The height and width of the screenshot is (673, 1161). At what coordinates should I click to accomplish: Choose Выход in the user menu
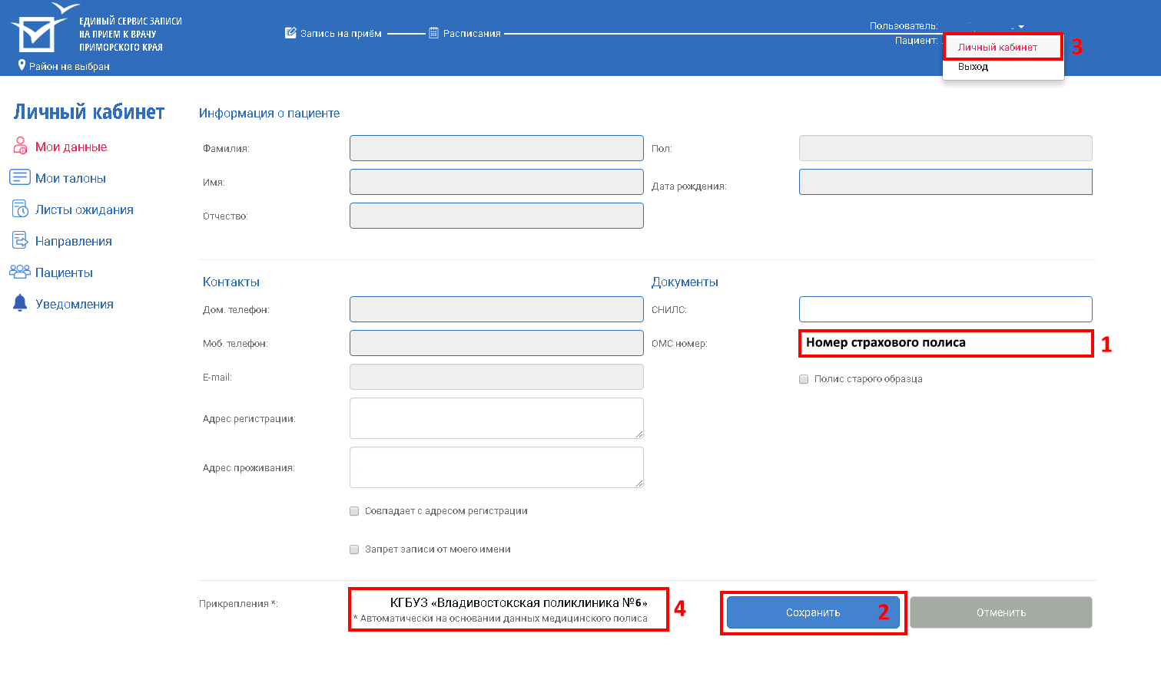(x=973, y=67)
